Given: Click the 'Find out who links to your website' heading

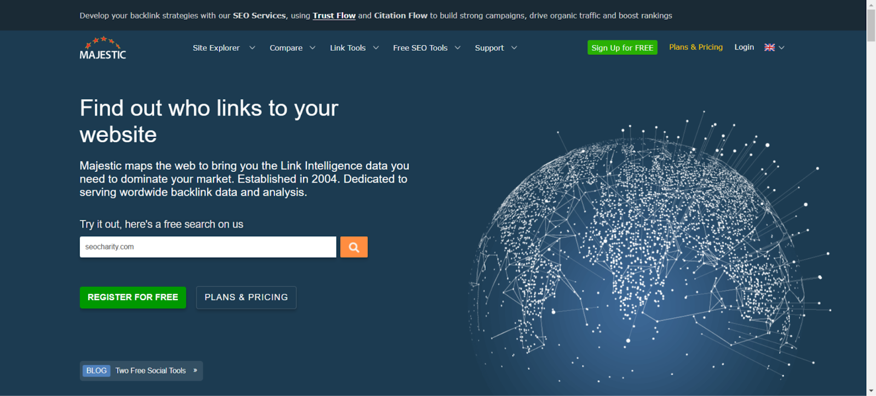Looking at the screenshot, I should tap(209, 121).
